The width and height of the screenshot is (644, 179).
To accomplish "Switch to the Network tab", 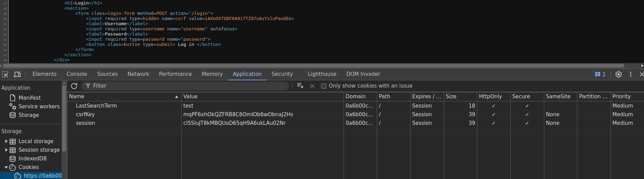I will pyautogui.click(x=138, y=74).
